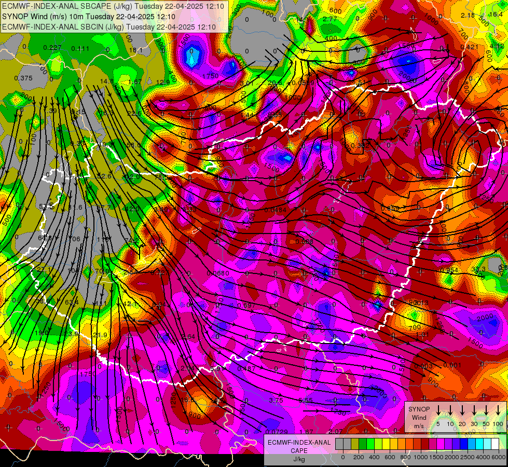Click the wind arrow above the 5 m/s label

[x=438, y=410]
